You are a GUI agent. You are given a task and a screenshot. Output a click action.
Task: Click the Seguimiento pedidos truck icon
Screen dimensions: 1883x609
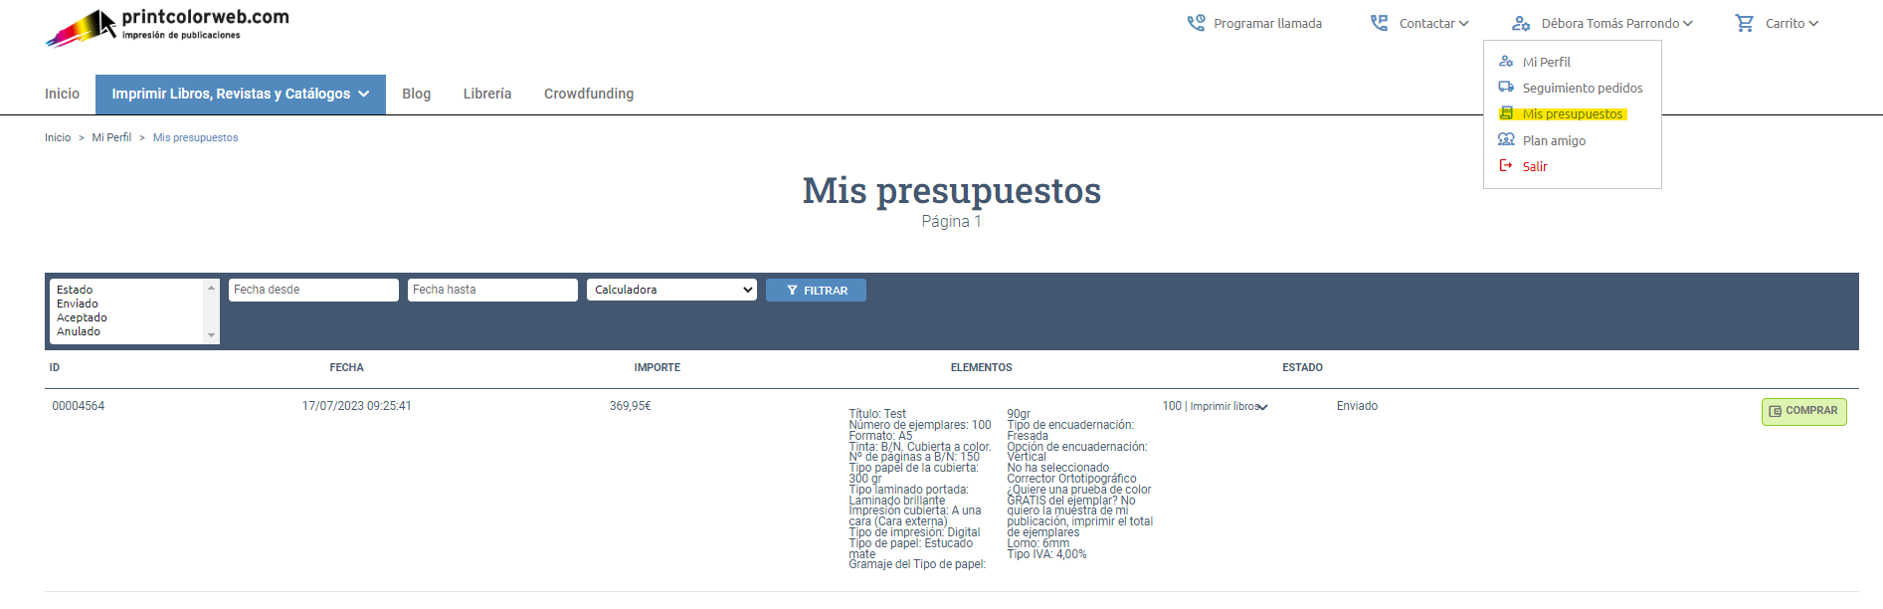(1506, 88)
